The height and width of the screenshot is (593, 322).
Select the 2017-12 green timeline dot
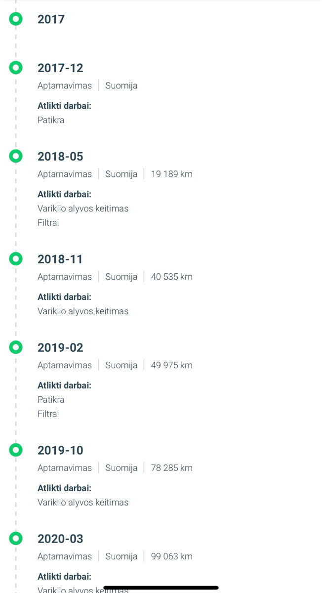(x=16, y=68)
